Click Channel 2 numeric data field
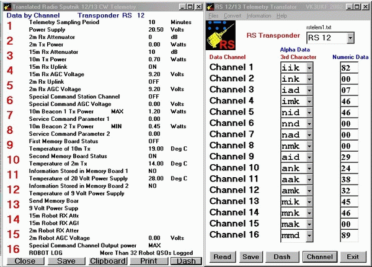The image size is (372, 267). [349, 79]
